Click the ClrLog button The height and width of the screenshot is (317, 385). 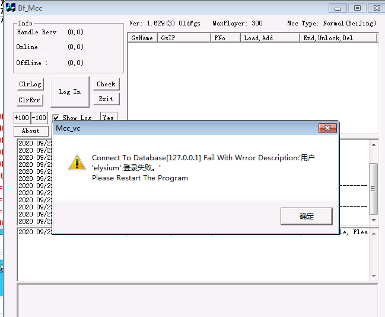(x=30, y=85)
